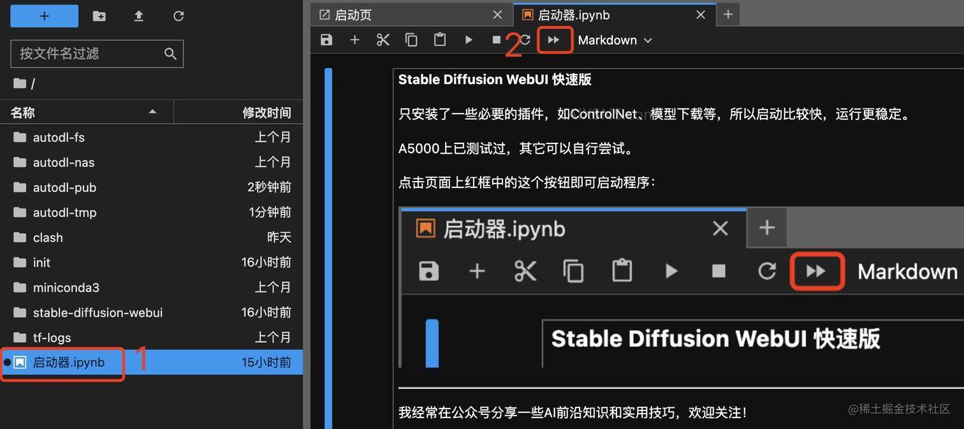The width and height of the screenshot is (964, 429).
Task: Create a new folder in file browser
Action: 99,16
